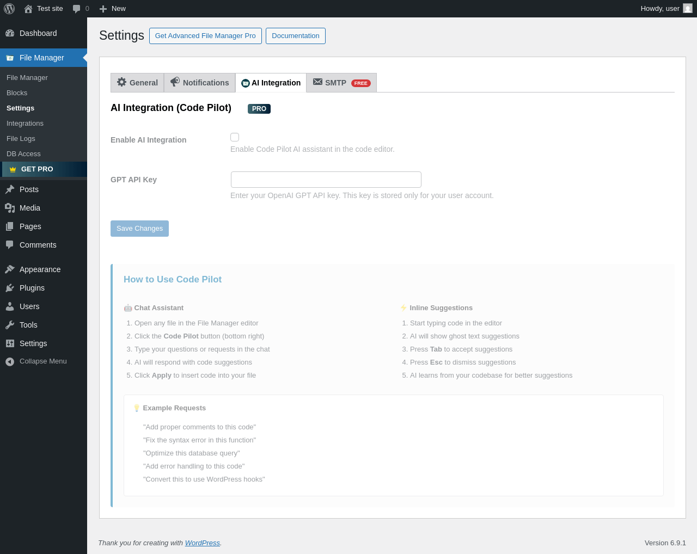Click Get Advanced File Manager Pro button

click(x=205, y=36)
